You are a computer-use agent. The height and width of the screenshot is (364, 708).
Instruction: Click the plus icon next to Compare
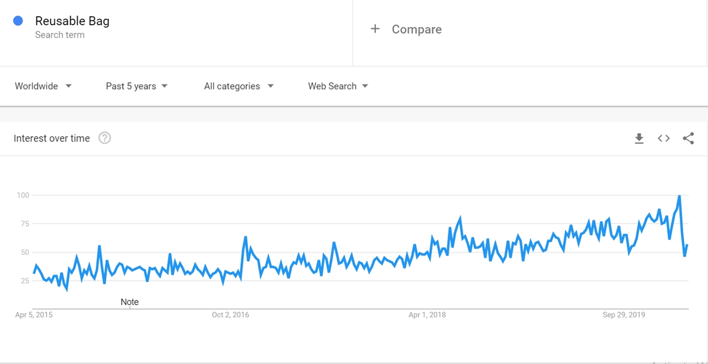(x=375, y=29)
